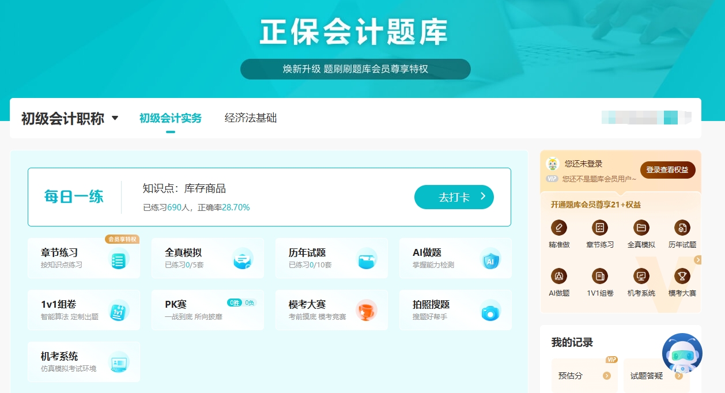Click the 机考系统 icon in membership benefits
This screenshot has width=725, height=393.
tap(641, 276)
